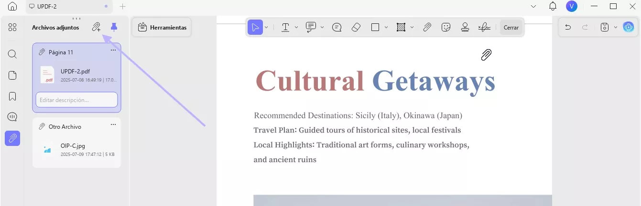Screen dimensions: 641x206
Task: Select the cursor selection tool
Action: tap(255, 27)
